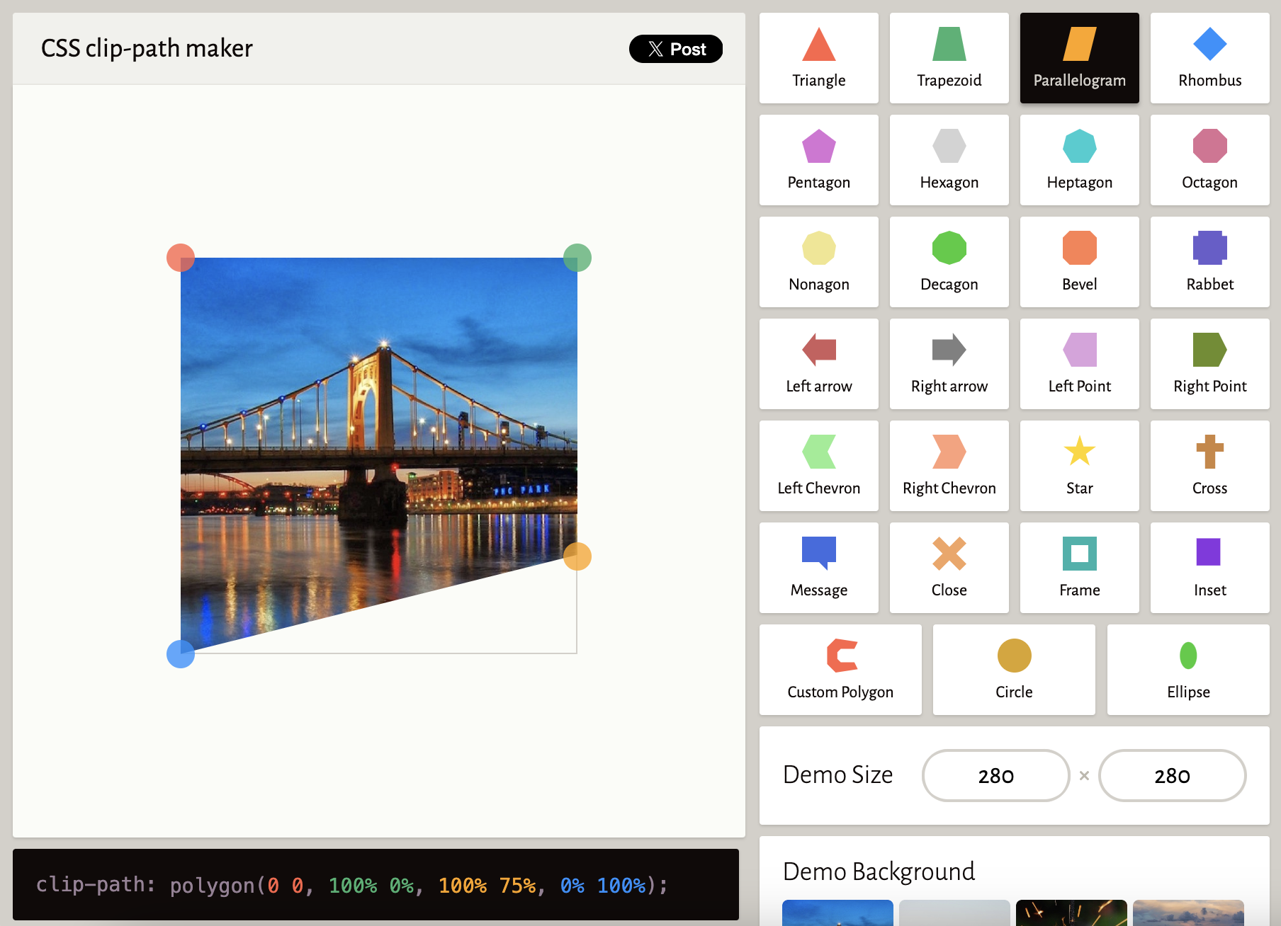Screen dimensions: 1281x926
Task: Select the Triangle clip-path shape
Action: coord(818,58)
